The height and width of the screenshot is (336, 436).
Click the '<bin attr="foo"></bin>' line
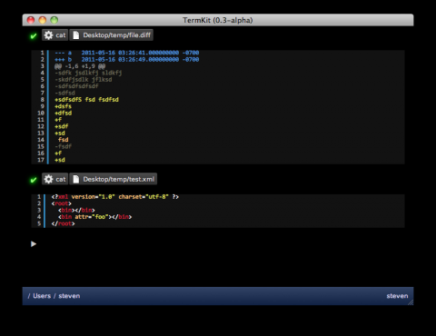point(94,217)
